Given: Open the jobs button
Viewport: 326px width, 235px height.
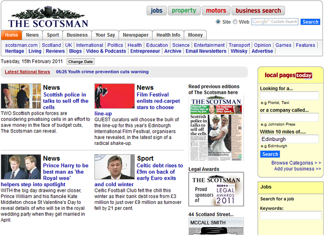Looking at the screenshot, I should pos(156,11).
